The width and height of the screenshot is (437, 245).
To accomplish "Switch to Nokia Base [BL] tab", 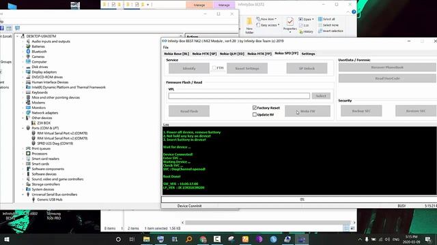I will coord(176,54).
